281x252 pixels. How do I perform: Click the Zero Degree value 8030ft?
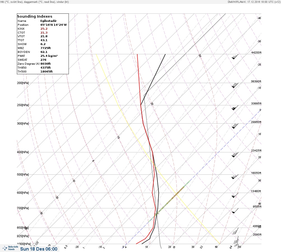click(x=45, y=64)
